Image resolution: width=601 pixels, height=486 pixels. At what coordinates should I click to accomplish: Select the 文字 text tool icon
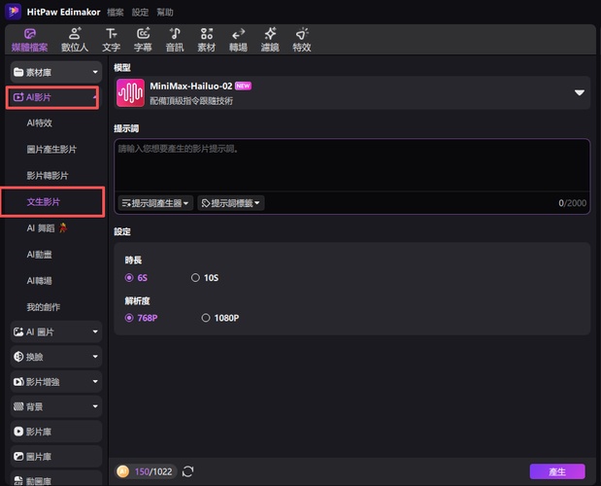pyautogui.click(x=112, y=39)
